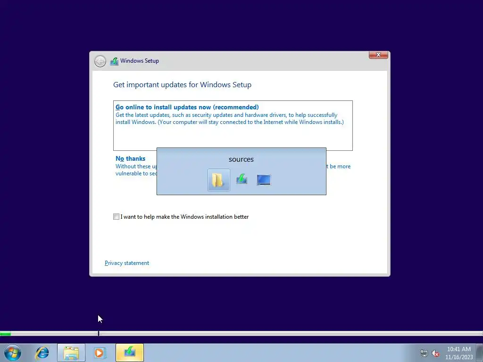Open the network status tray icon
Image resolution: width=483 pixels, height=362 pixels.
click(424, 353)
